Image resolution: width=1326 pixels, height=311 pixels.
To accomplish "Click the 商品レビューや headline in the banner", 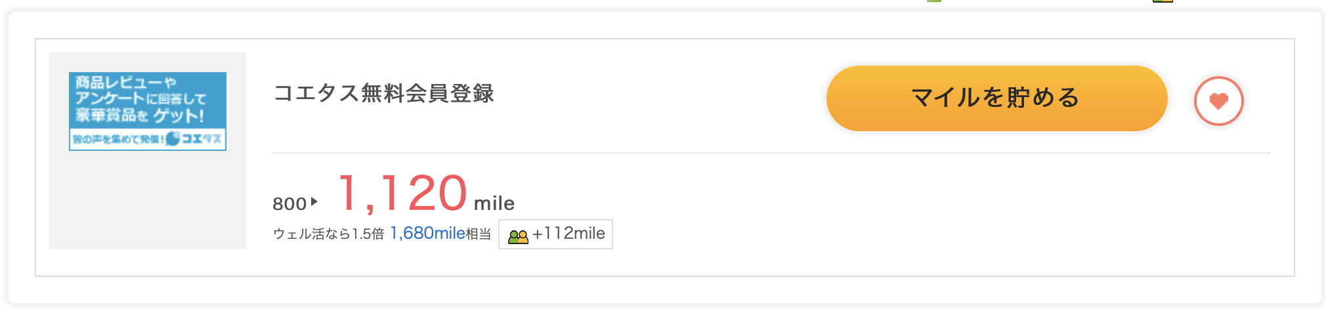I will (125, 82).
